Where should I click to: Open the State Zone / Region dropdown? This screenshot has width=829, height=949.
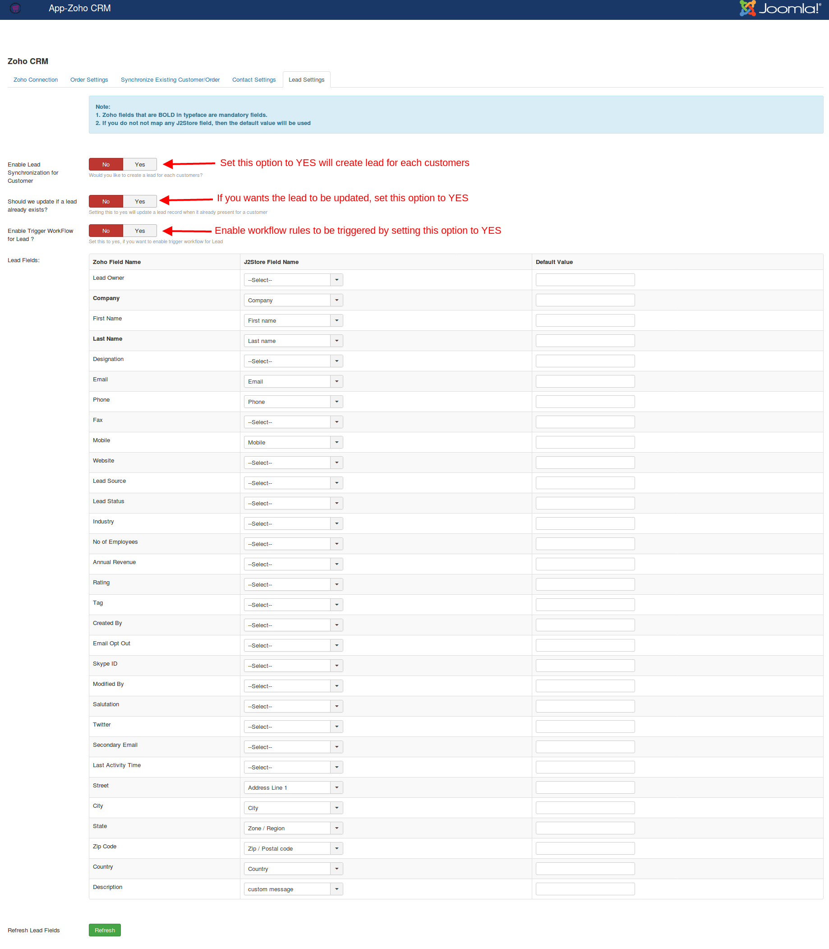(x=293, y=829)
